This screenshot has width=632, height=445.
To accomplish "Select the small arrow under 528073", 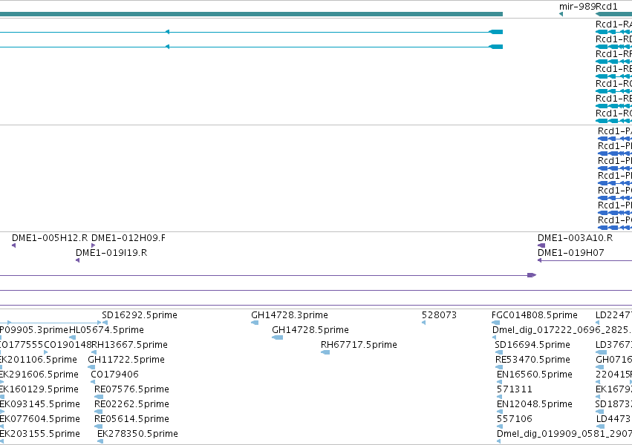I will 423,323.
